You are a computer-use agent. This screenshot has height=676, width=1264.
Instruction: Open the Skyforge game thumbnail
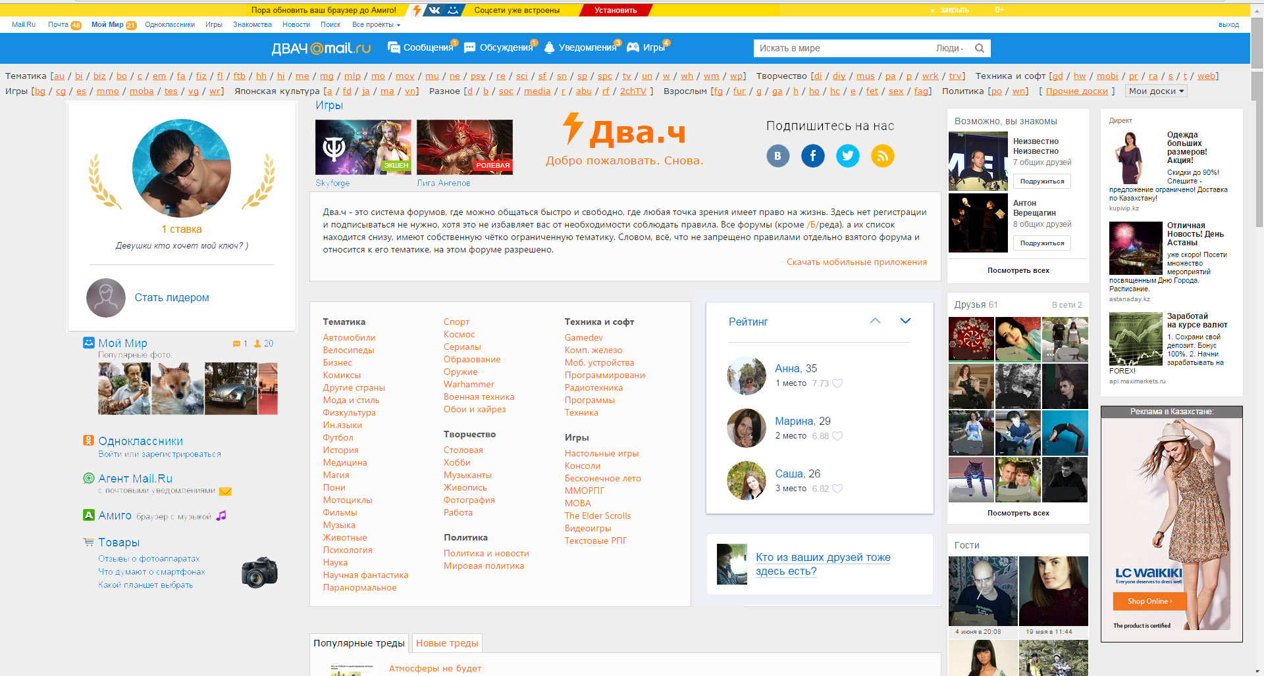click(x=363, y=147)
